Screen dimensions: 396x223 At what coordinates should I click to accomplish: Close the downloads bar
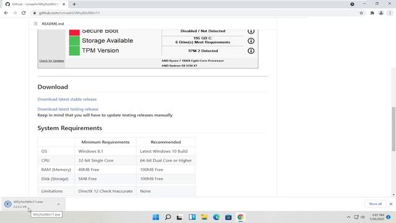point(391,204)
